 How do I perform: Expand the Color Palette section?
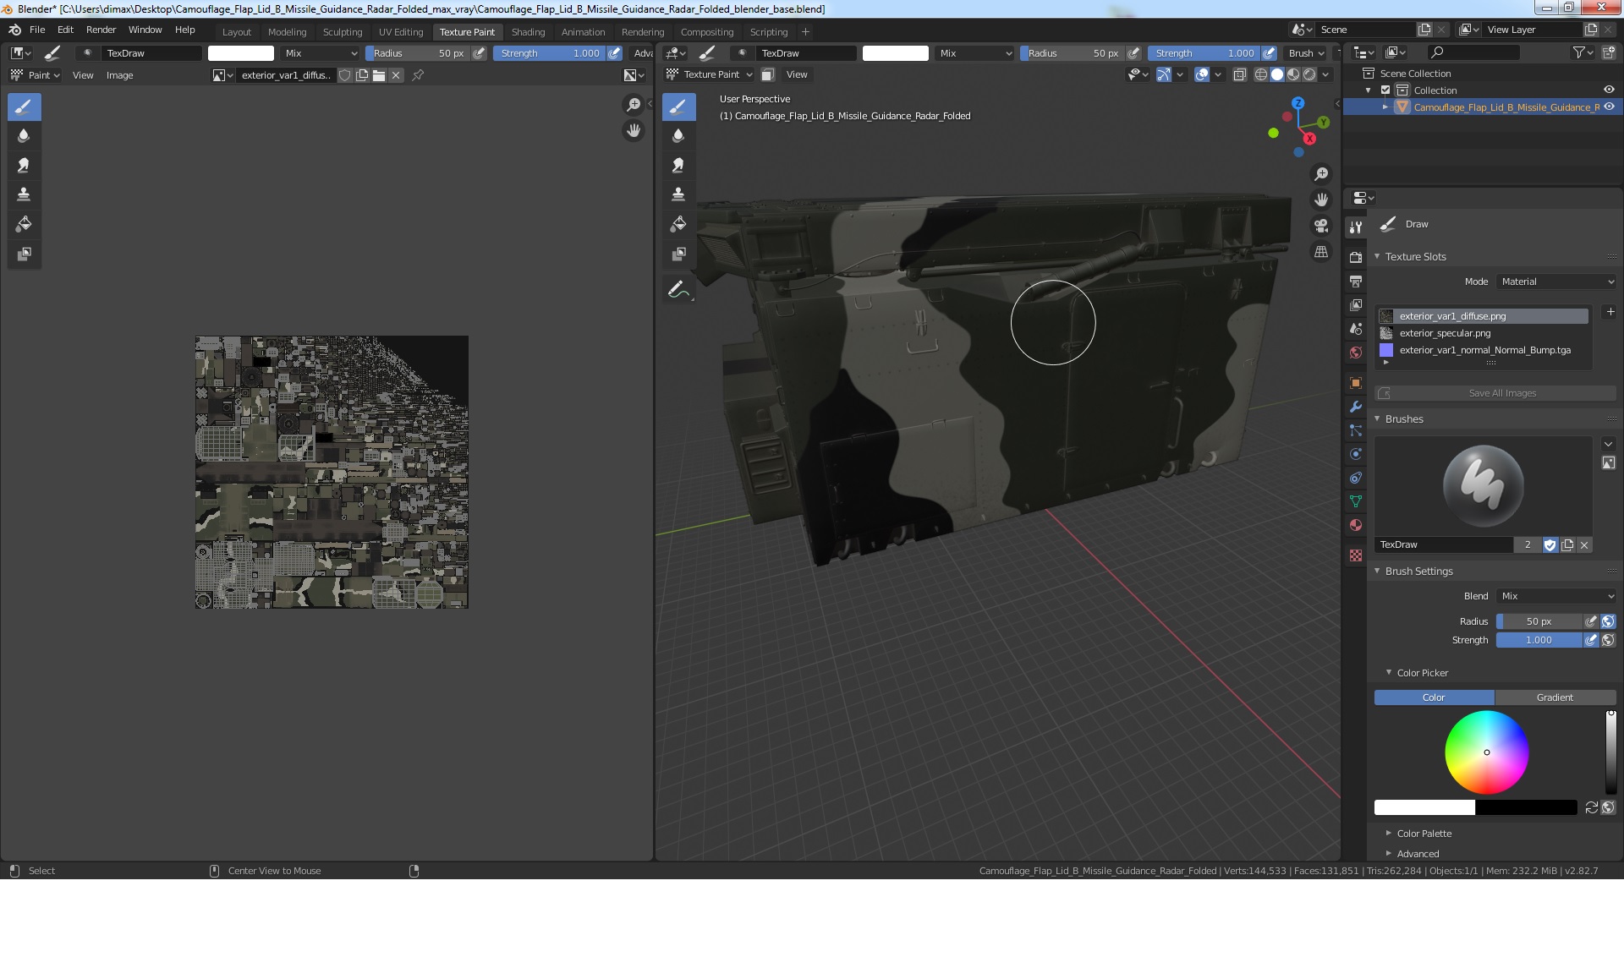1424,834
